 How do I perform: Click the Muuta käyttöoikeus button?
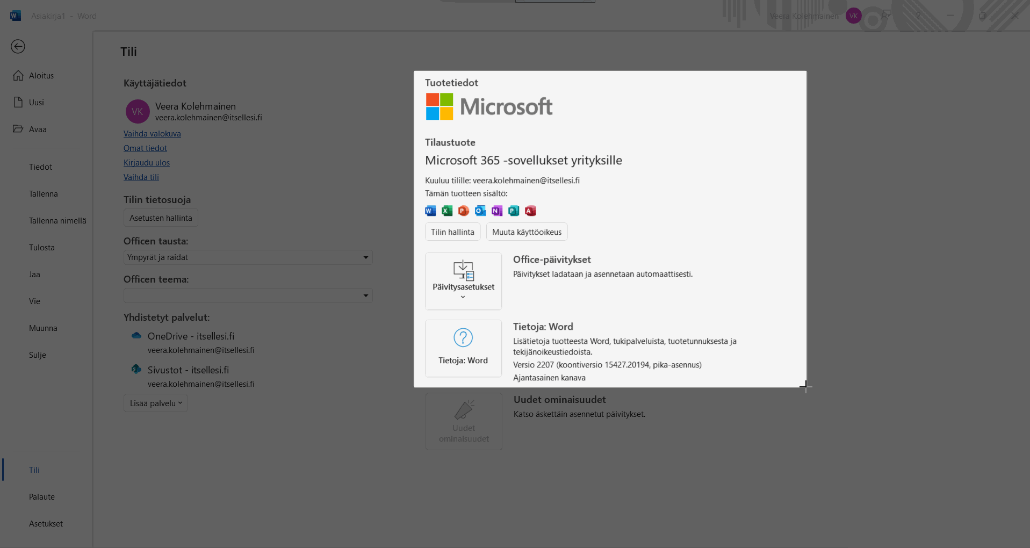pos(527,232)
